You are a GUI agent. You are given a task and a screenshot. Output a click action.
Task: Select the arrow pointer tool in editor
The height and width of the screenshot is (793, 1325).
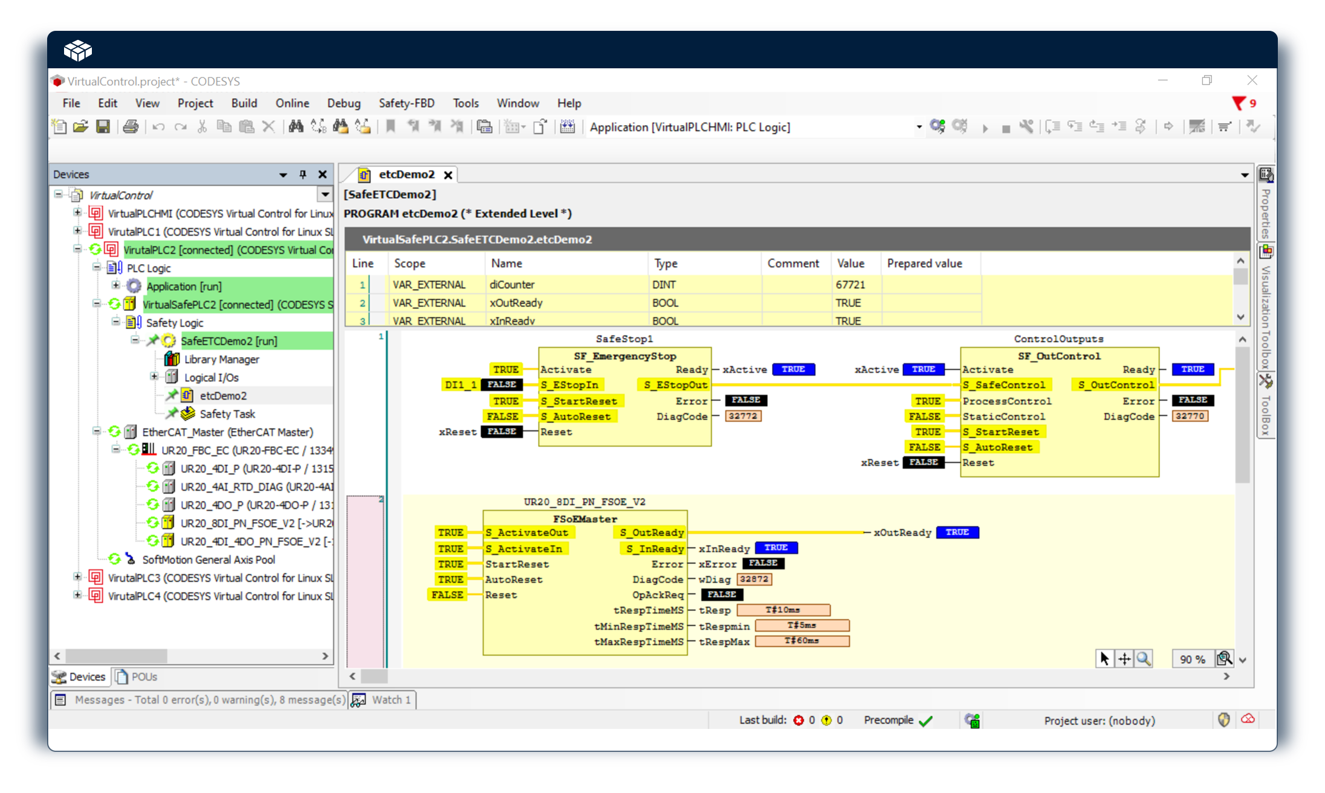[1104, 659]
